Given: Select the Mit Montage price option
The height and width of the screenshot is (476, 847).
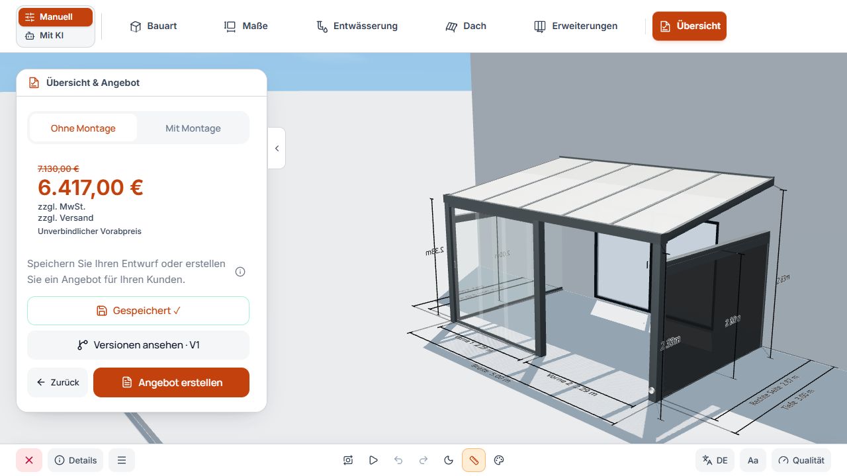Looking at the screenshot, I should 193,128.
